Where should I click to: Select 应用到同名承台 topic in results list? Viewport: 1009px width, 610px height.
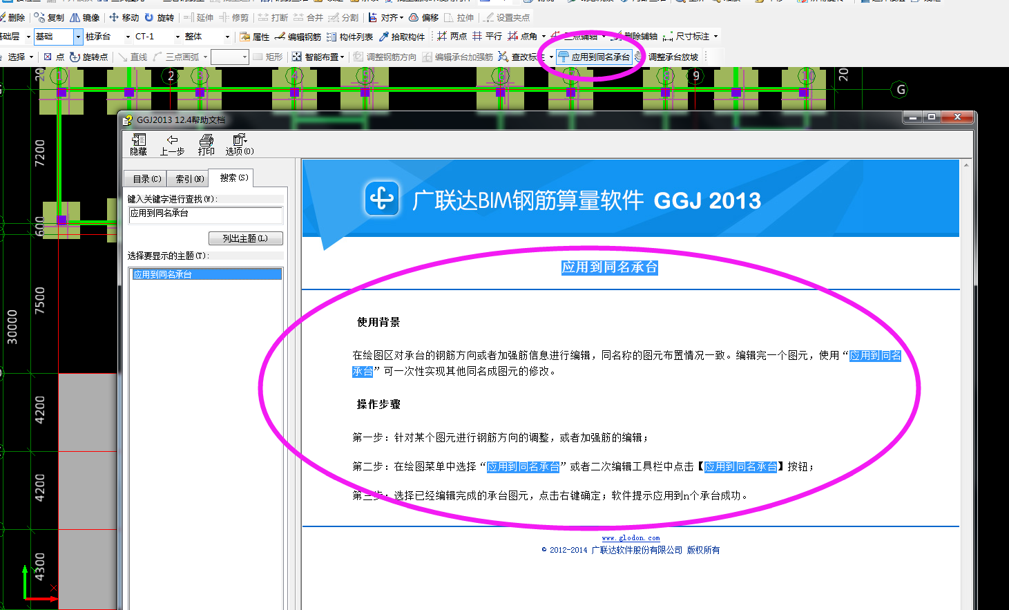[206, 274]
